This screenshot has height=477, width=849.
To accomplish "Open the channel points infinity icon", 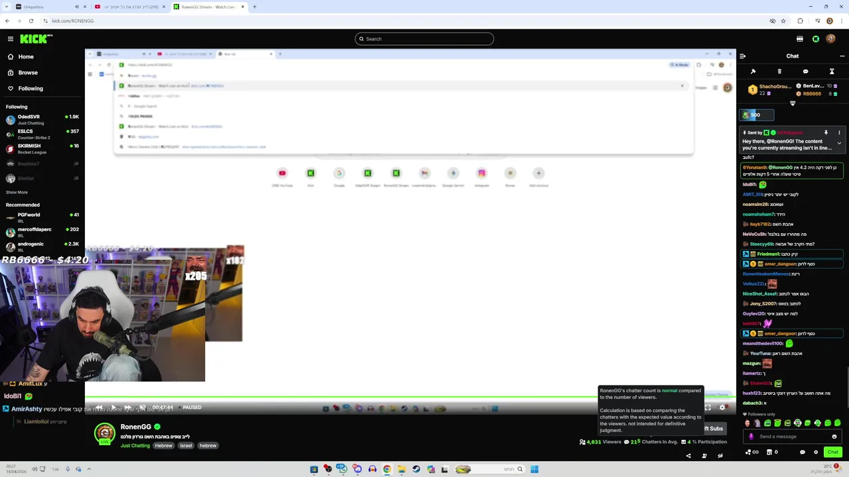I will tap(752, 452).
